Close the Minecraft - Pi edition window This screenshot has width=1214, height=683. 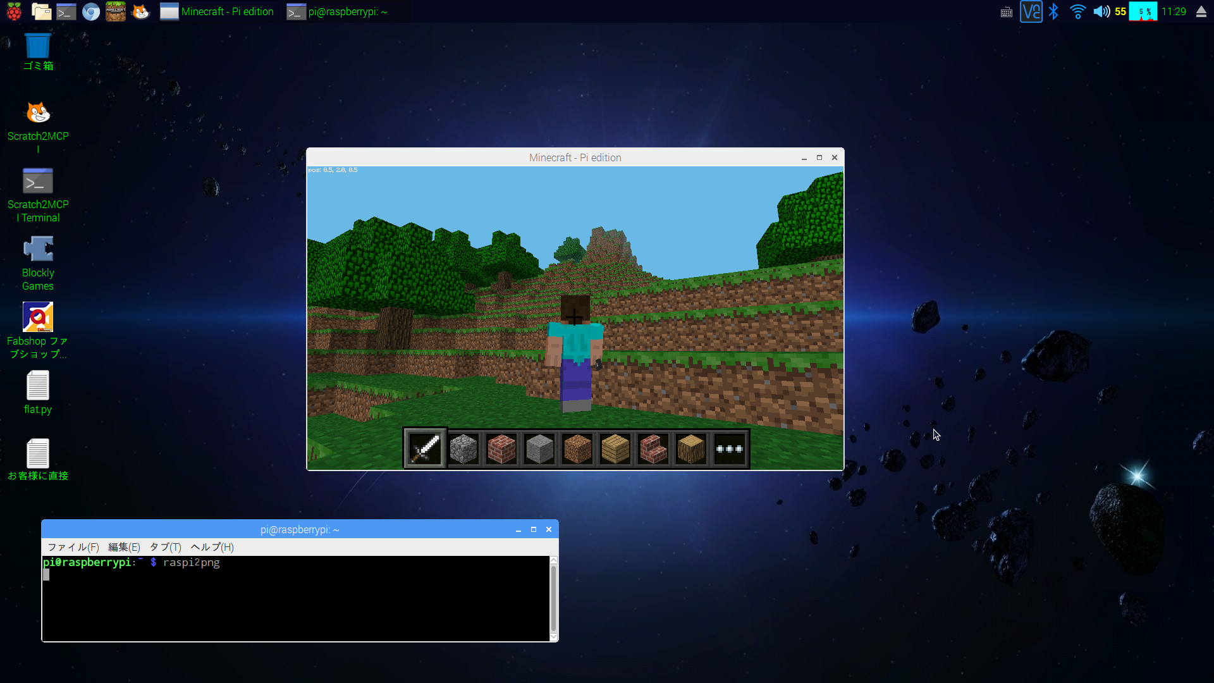pyautogui.click(x=835, y=157)
